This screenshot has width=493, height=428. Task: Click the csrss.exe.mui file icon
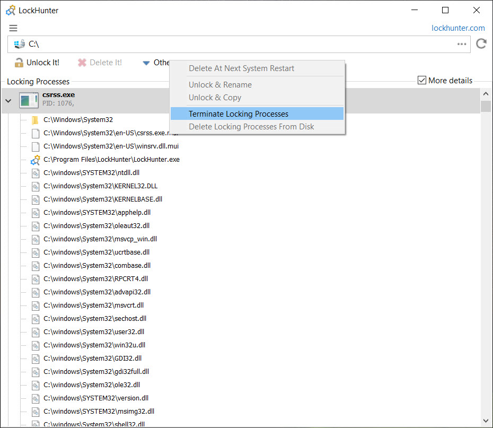point(36,133)
